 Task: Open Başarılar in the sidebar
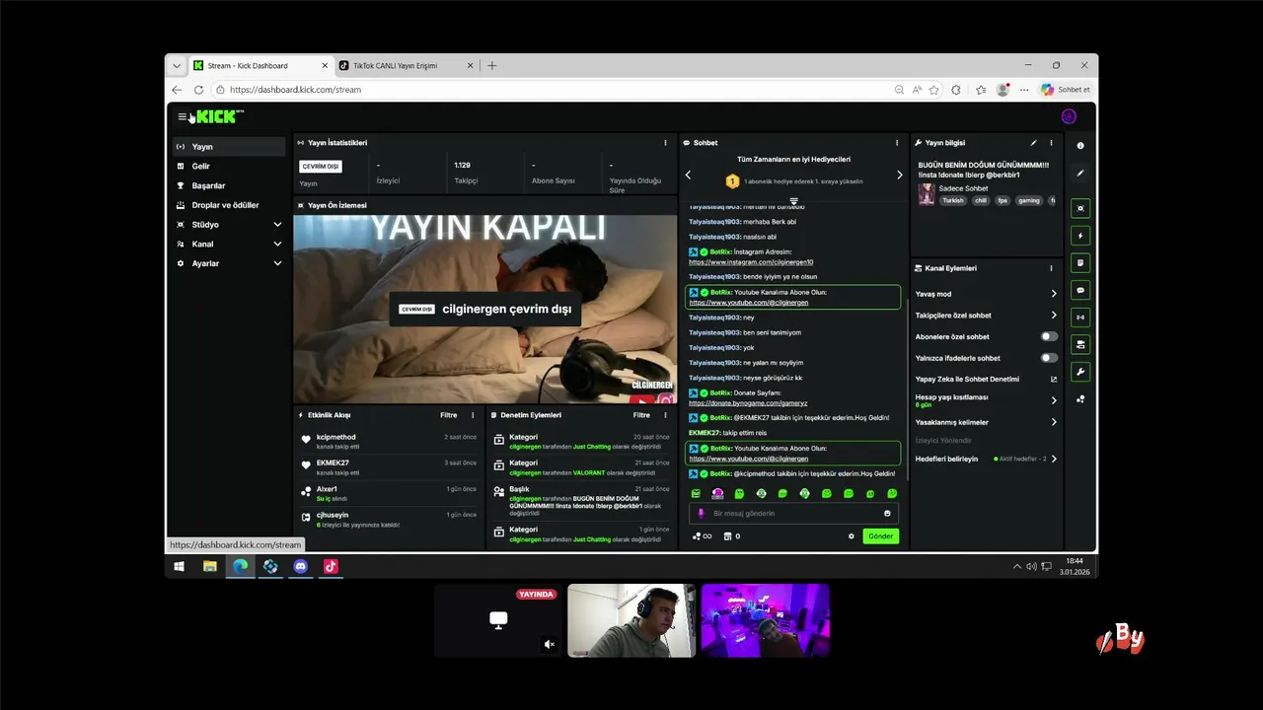(x=229, y=185)
